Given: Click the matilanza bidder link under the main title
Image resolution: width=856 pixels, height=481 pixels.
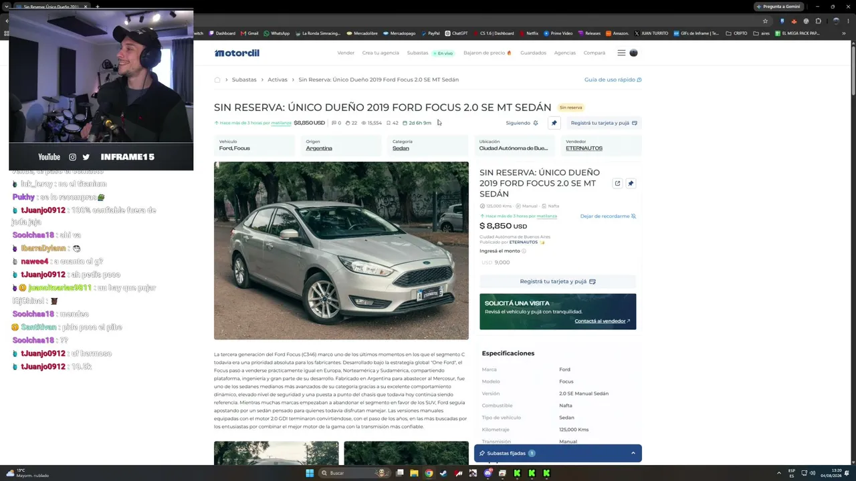Looking at the screenshot, I should (281, 123).
